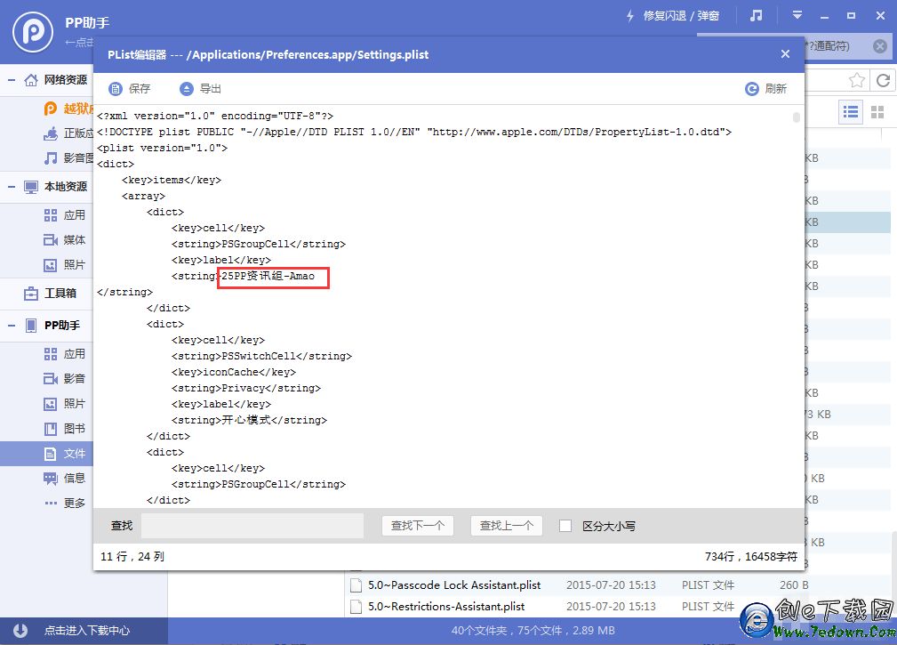Click the 导出 (Export) icon button
This screenshot has width=897, height=645.
(186, 89)
